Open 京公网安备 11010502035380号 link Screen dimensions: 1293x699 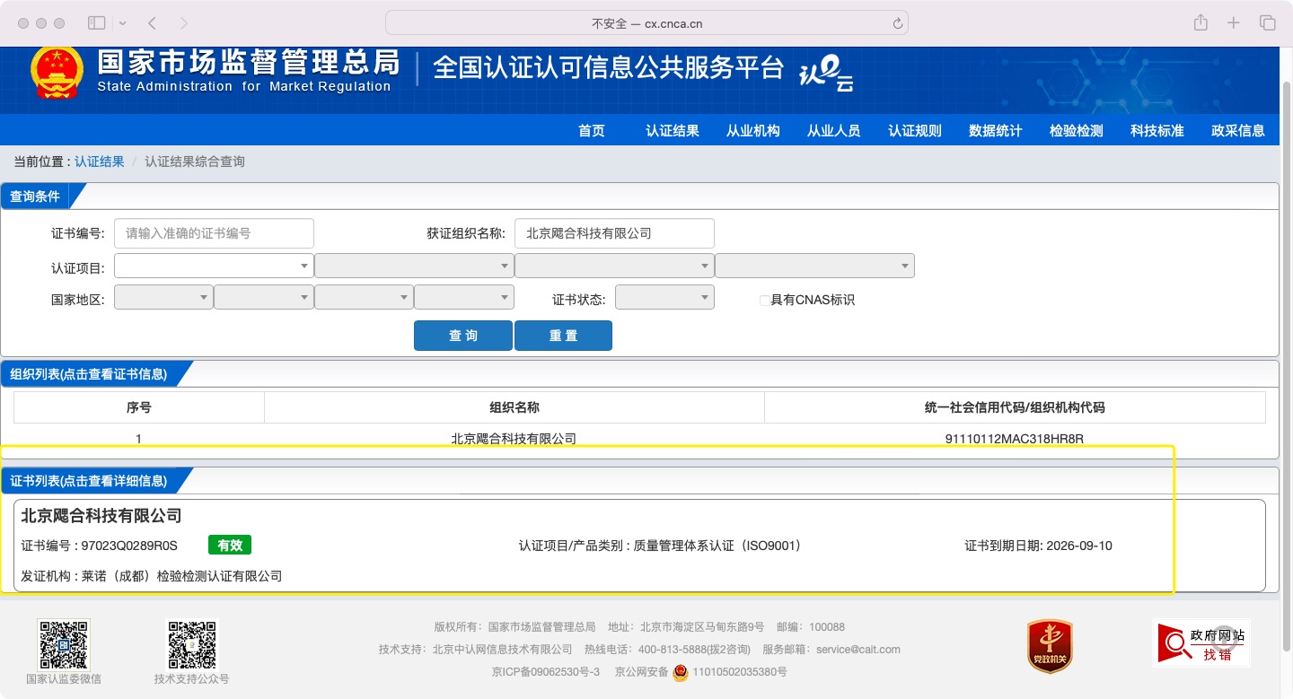point(701,671)
